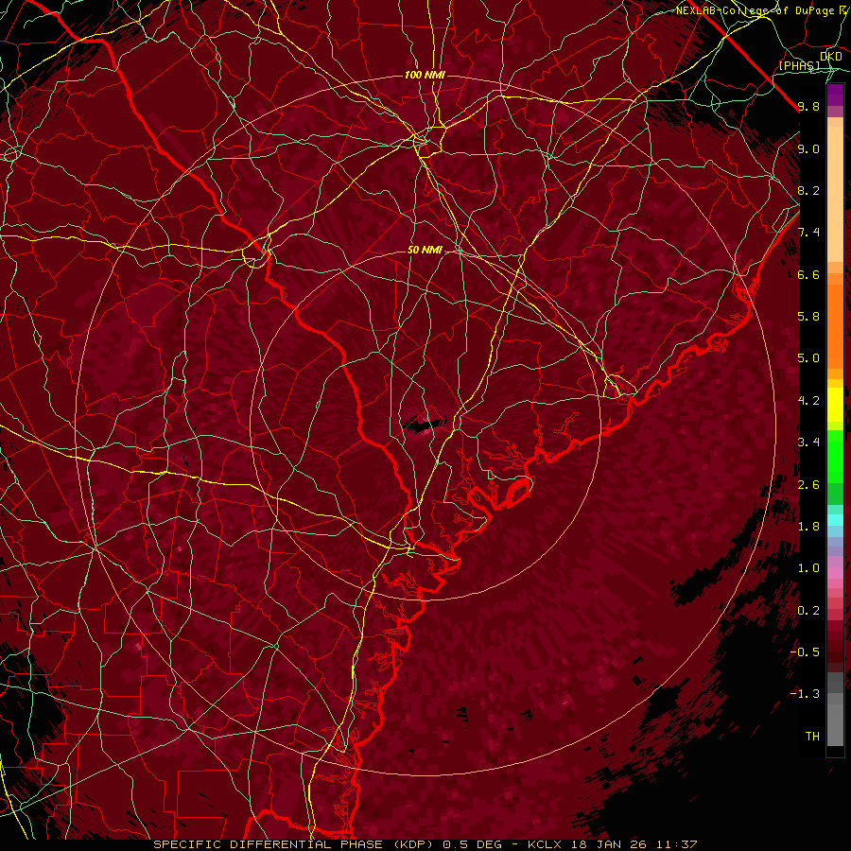This screenshot has width=851, height=851.
Task: Click the black radar site blob at the map center
Action: [x=425, y=425]
